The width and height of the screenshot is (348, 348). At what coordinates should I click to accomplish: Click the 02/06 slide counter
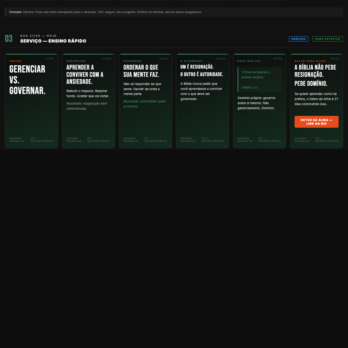click(x=107, y=59)
